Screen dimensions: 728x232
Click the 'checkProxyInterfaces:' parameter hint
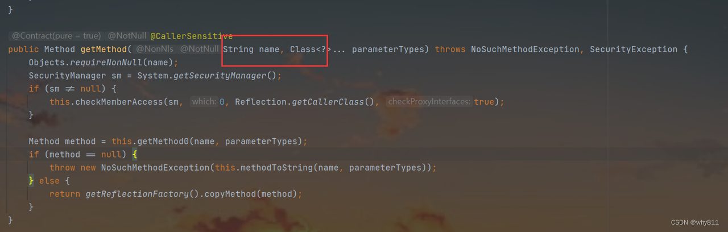click(429, 102)
